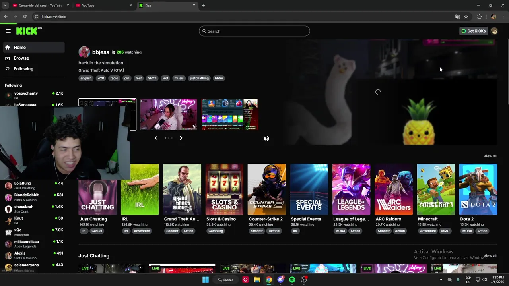Select the bbfm tag

pos(219,78)
